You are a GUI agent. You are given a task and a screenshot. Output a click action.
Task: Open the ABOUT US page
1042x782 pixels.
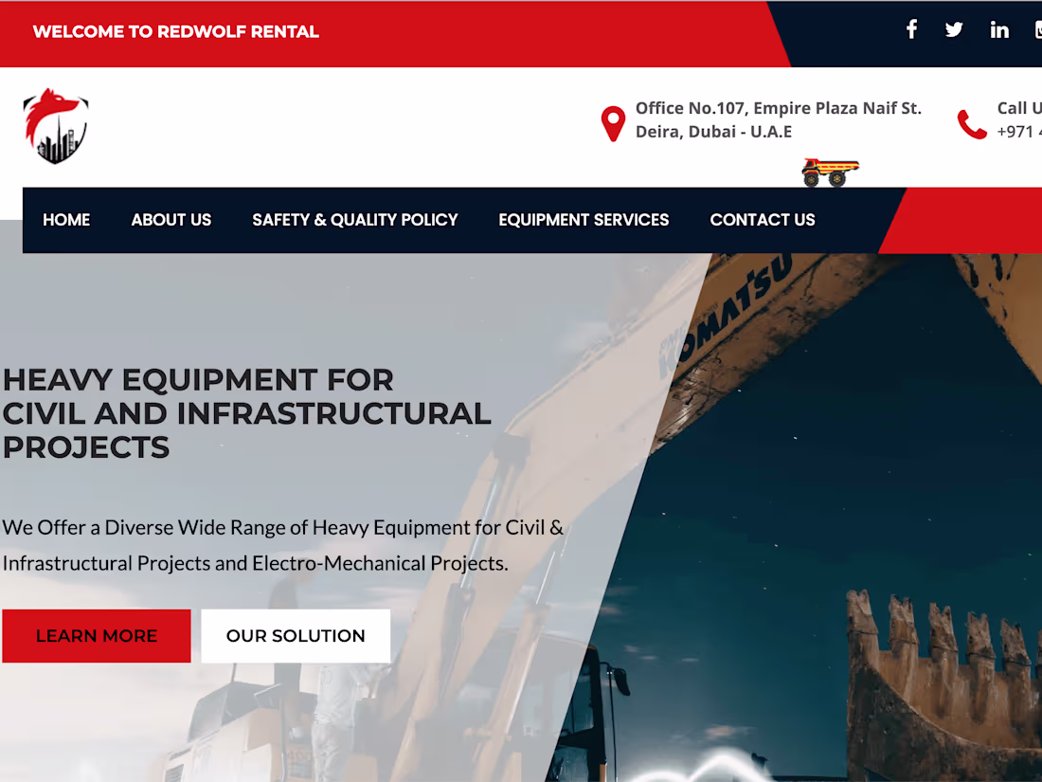tap(171, 220)
